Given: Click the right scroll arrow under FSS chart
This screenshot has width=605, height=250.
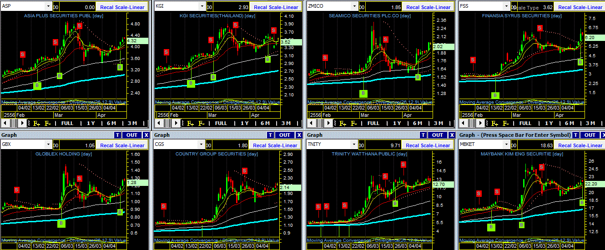Looking at the screenshot, I should point(480,123).
